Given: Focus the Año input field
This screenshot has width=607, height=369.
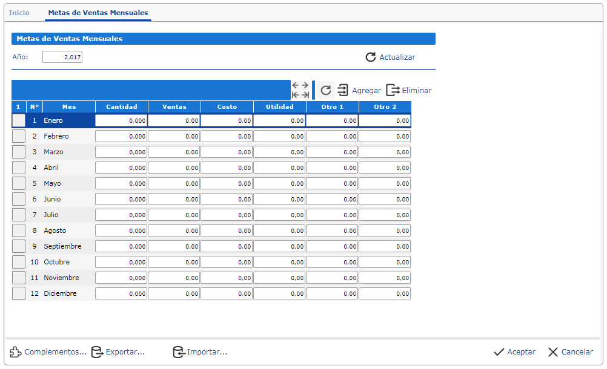Looking at the screenshot, I should [x=62, y=57].
